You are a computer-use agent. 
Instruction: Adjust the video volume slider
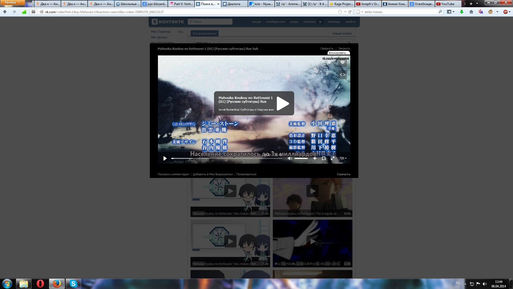point(301,158)
